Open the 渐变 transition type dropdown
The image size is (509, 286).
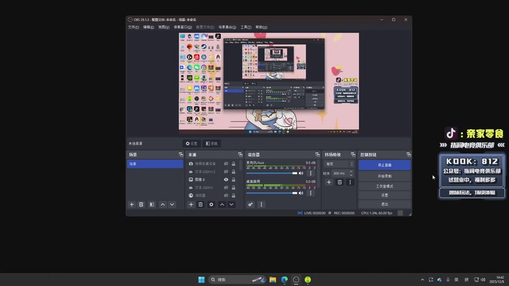coord(340,164)
